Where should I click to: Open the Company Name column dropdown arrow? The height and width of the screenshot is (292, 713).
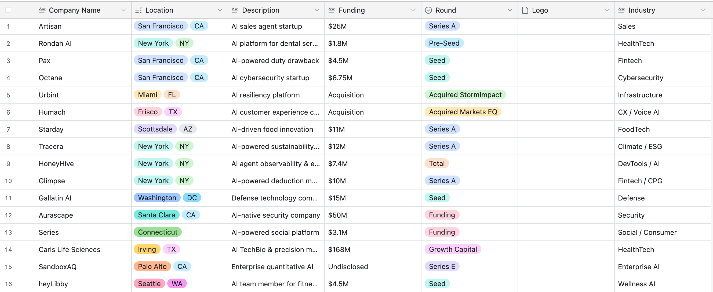tap(123, 10)
